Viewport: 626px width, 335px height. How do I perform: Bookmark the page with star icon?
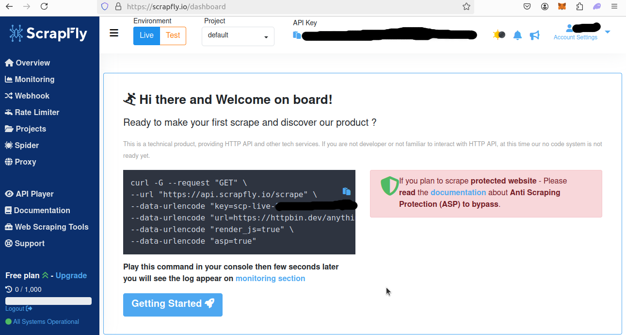point(466,6)
